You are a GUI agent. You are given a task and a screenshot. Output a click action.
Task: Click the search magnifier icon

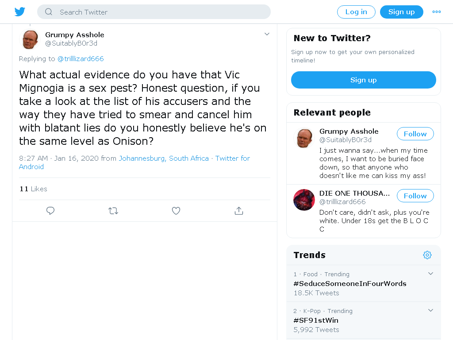point(49,12)
